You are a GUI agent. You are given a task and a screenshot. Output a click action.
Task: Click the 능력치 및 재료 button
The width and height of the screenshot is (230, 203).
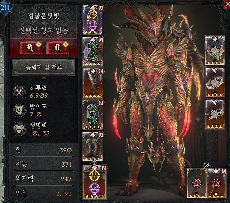[x=44, y=67]
